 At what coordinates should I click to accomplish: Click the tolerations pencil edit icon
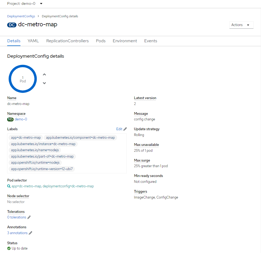point(29,217)
